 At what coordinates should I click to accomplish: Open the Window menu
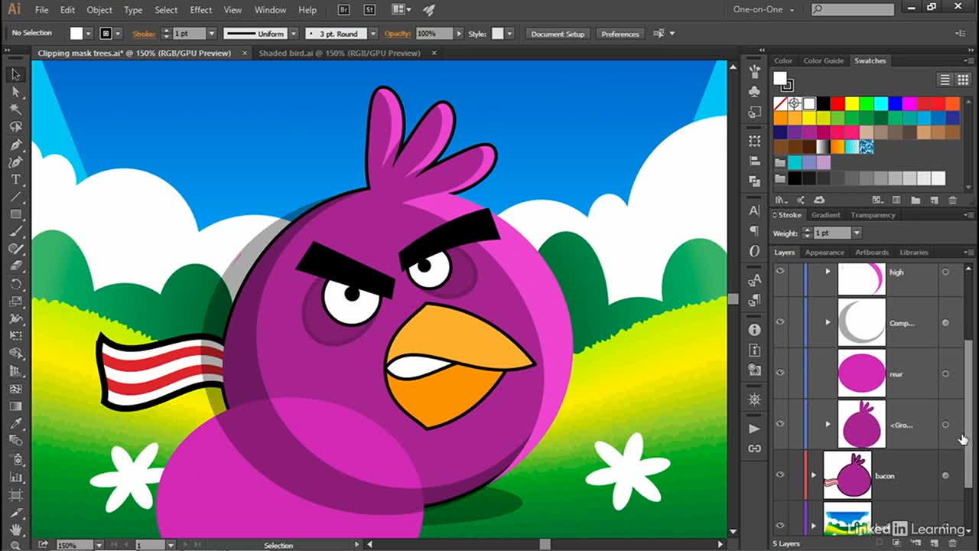click(x=270, y=10)
